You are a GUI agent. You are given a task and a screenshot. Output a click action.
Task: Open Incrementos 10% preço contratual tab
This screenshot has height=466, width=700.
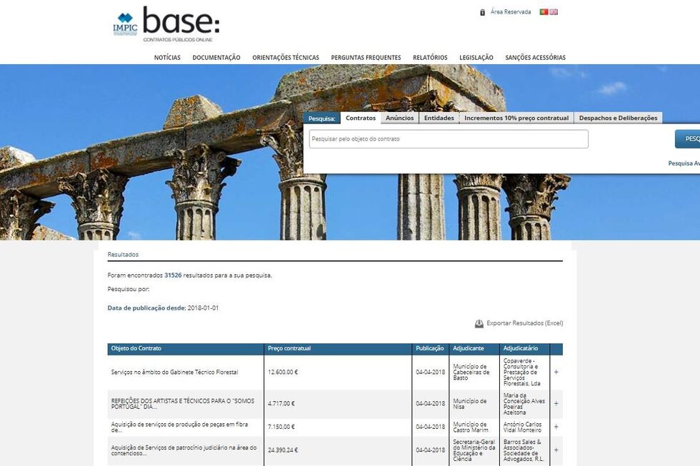pyautogui.click(x=516, y=118)
